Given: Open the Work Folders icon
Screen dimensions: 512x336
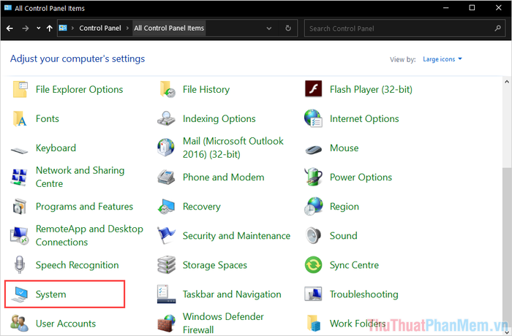Looking at the screenshot, I should pyautogui.click(x=314, y=323).
